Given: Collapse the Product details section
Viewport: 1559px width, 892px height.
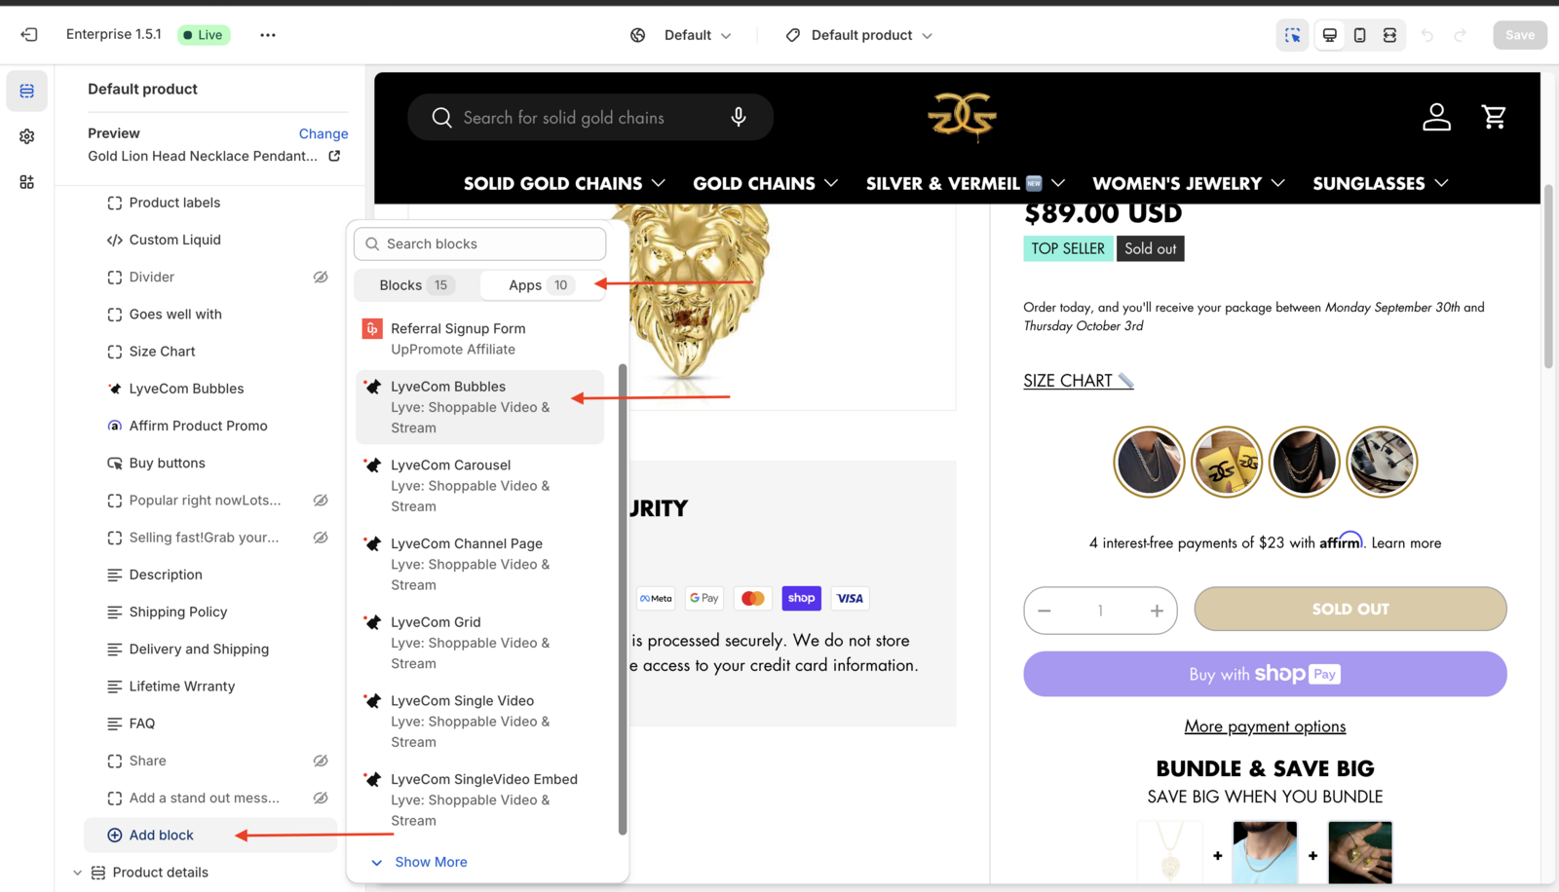Looking at the screenshot, I should coord(78,873).
